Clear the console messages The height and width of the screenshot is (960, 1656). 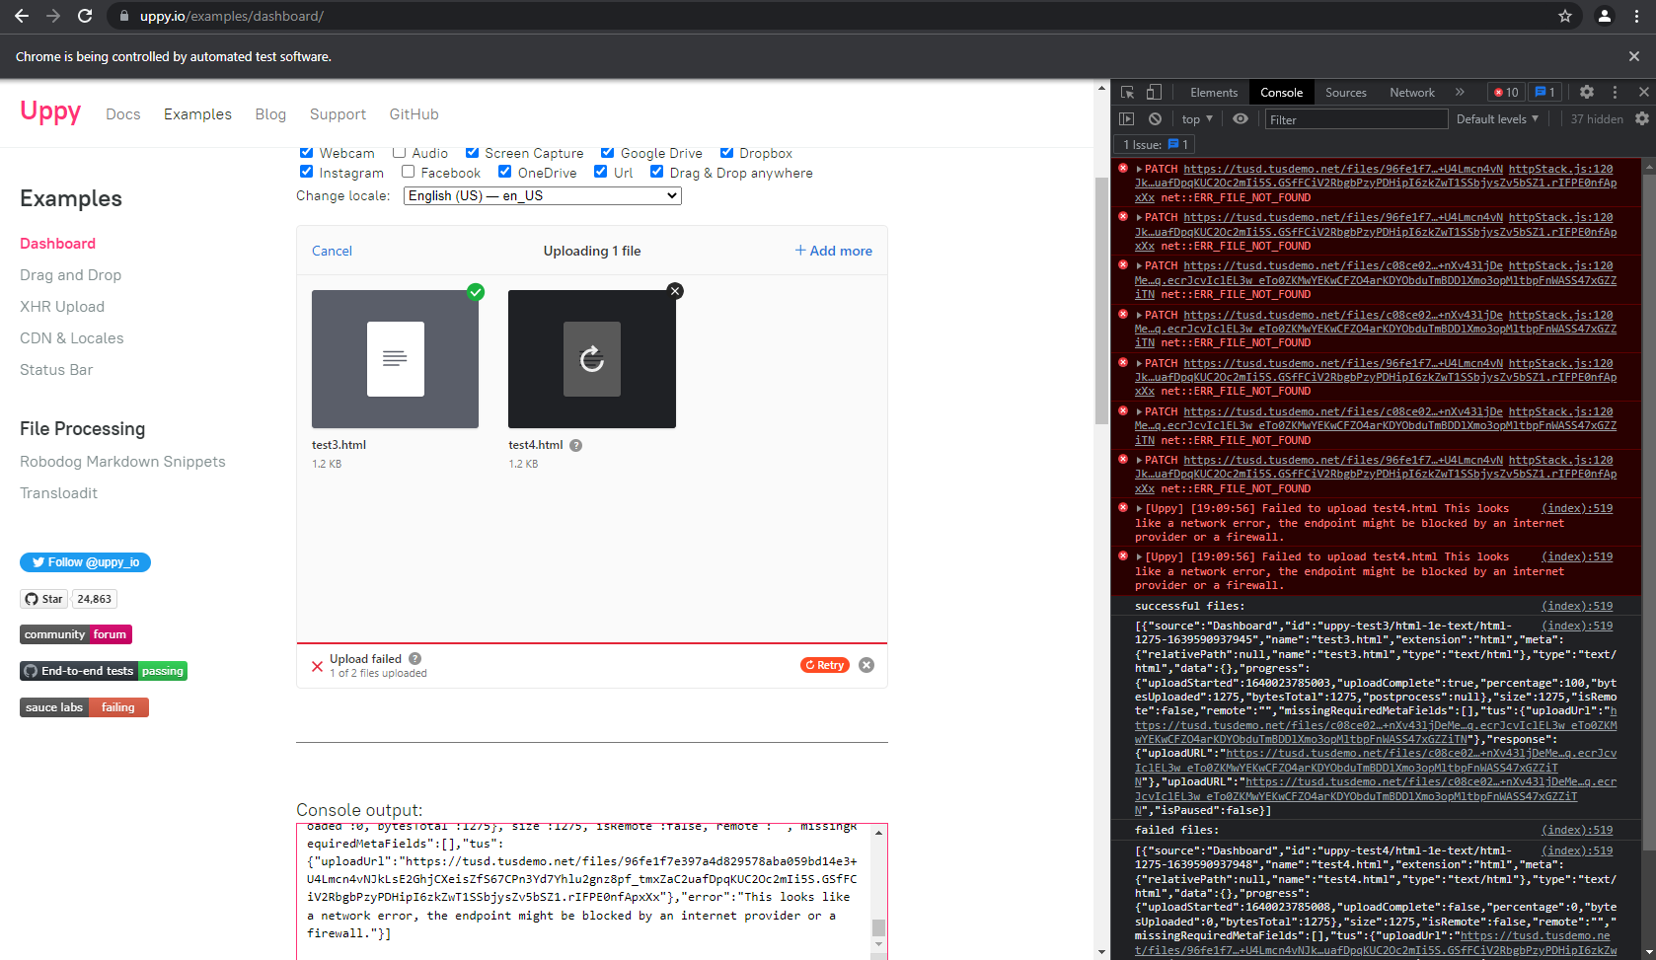(1155, 118)
